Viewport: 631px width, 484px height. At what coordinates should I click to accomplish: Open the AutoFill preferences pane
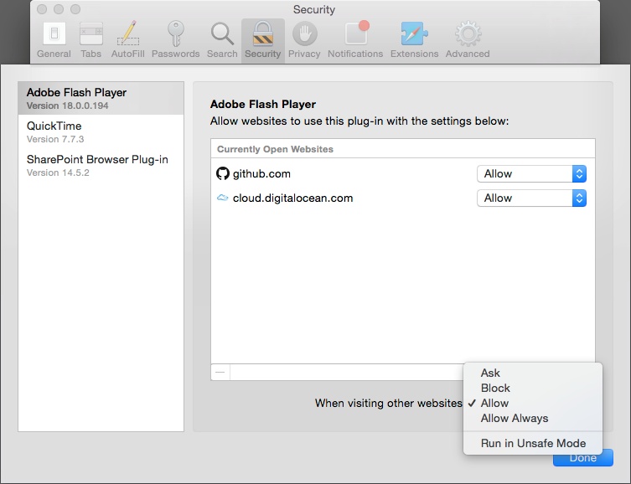click(127, 40)
